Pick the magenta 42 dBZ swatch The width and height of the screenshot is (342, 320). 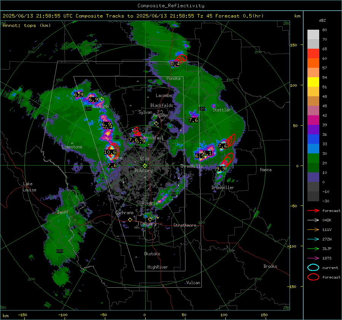pyautogui.click(x=313, y=120)
